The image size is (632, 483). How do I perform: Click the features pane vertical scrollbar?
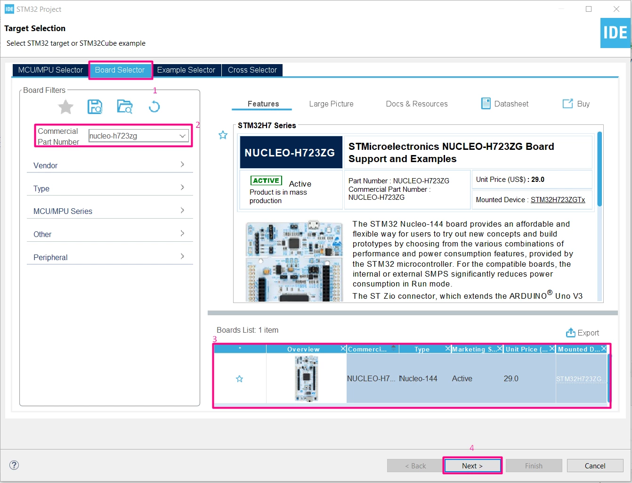pos(600,169)
